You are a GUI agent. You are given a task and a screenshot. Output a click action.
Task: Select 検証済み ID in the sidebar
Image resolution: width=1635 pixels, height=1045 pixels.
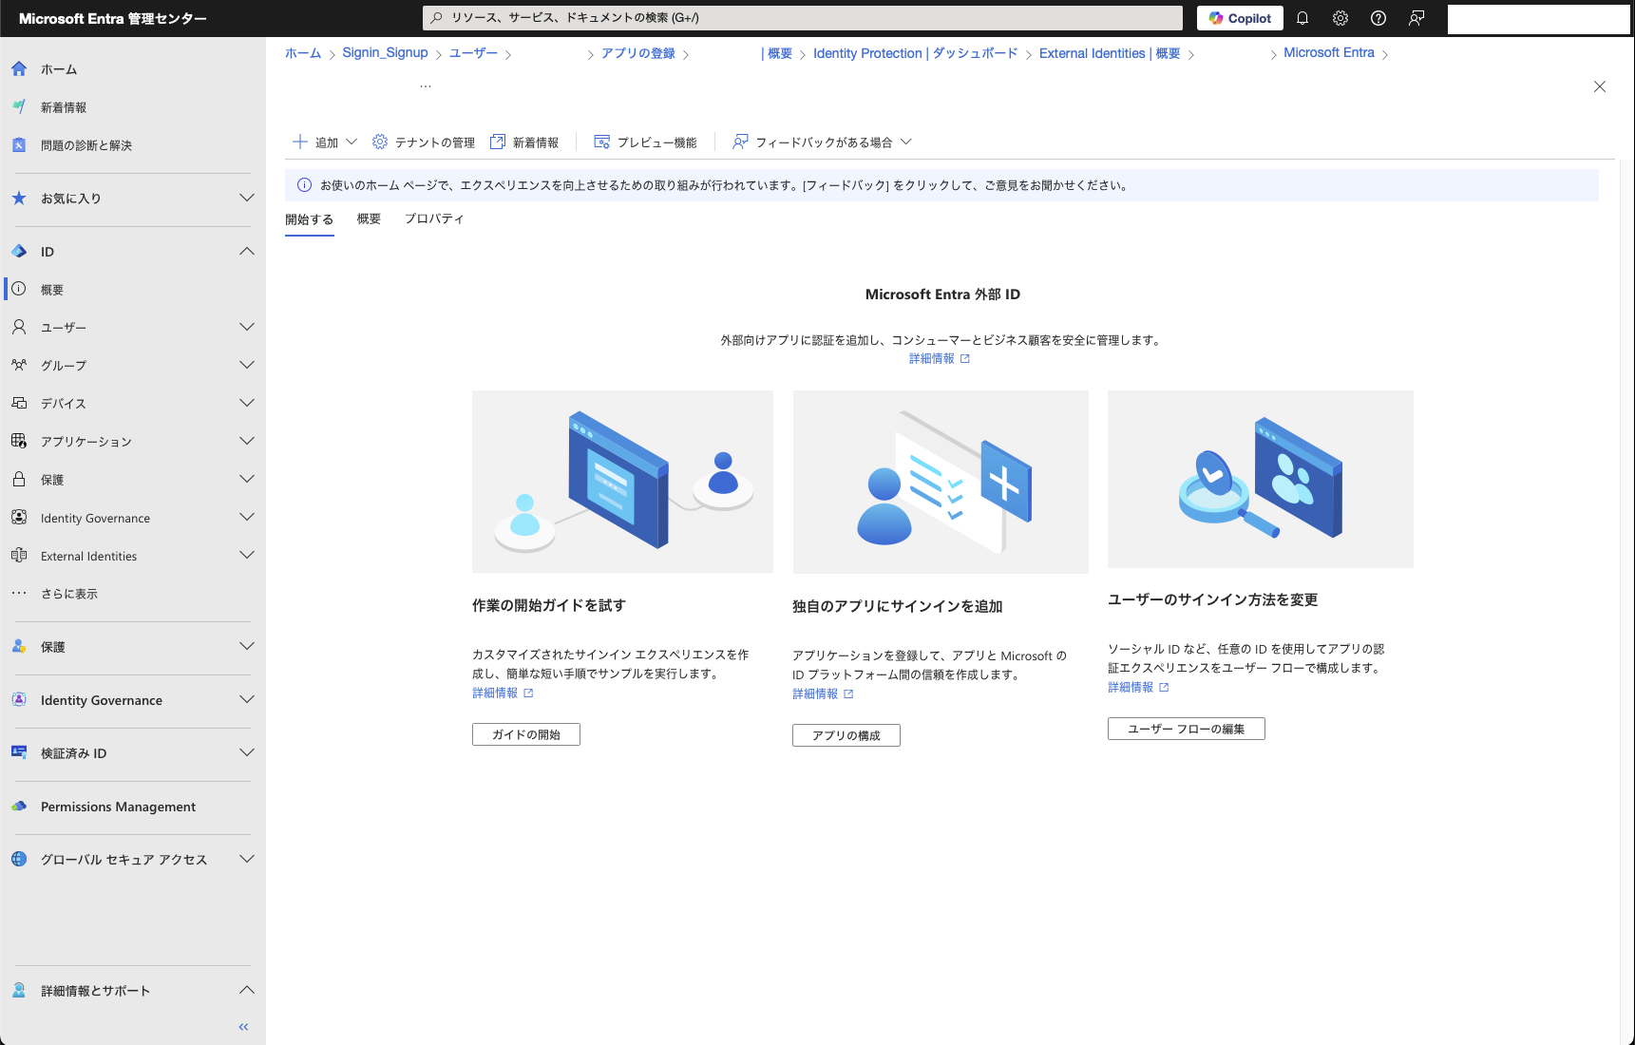click(x=74, y=753)
